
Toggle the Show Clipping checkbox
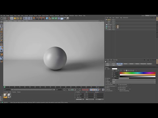tap(130, 88)
